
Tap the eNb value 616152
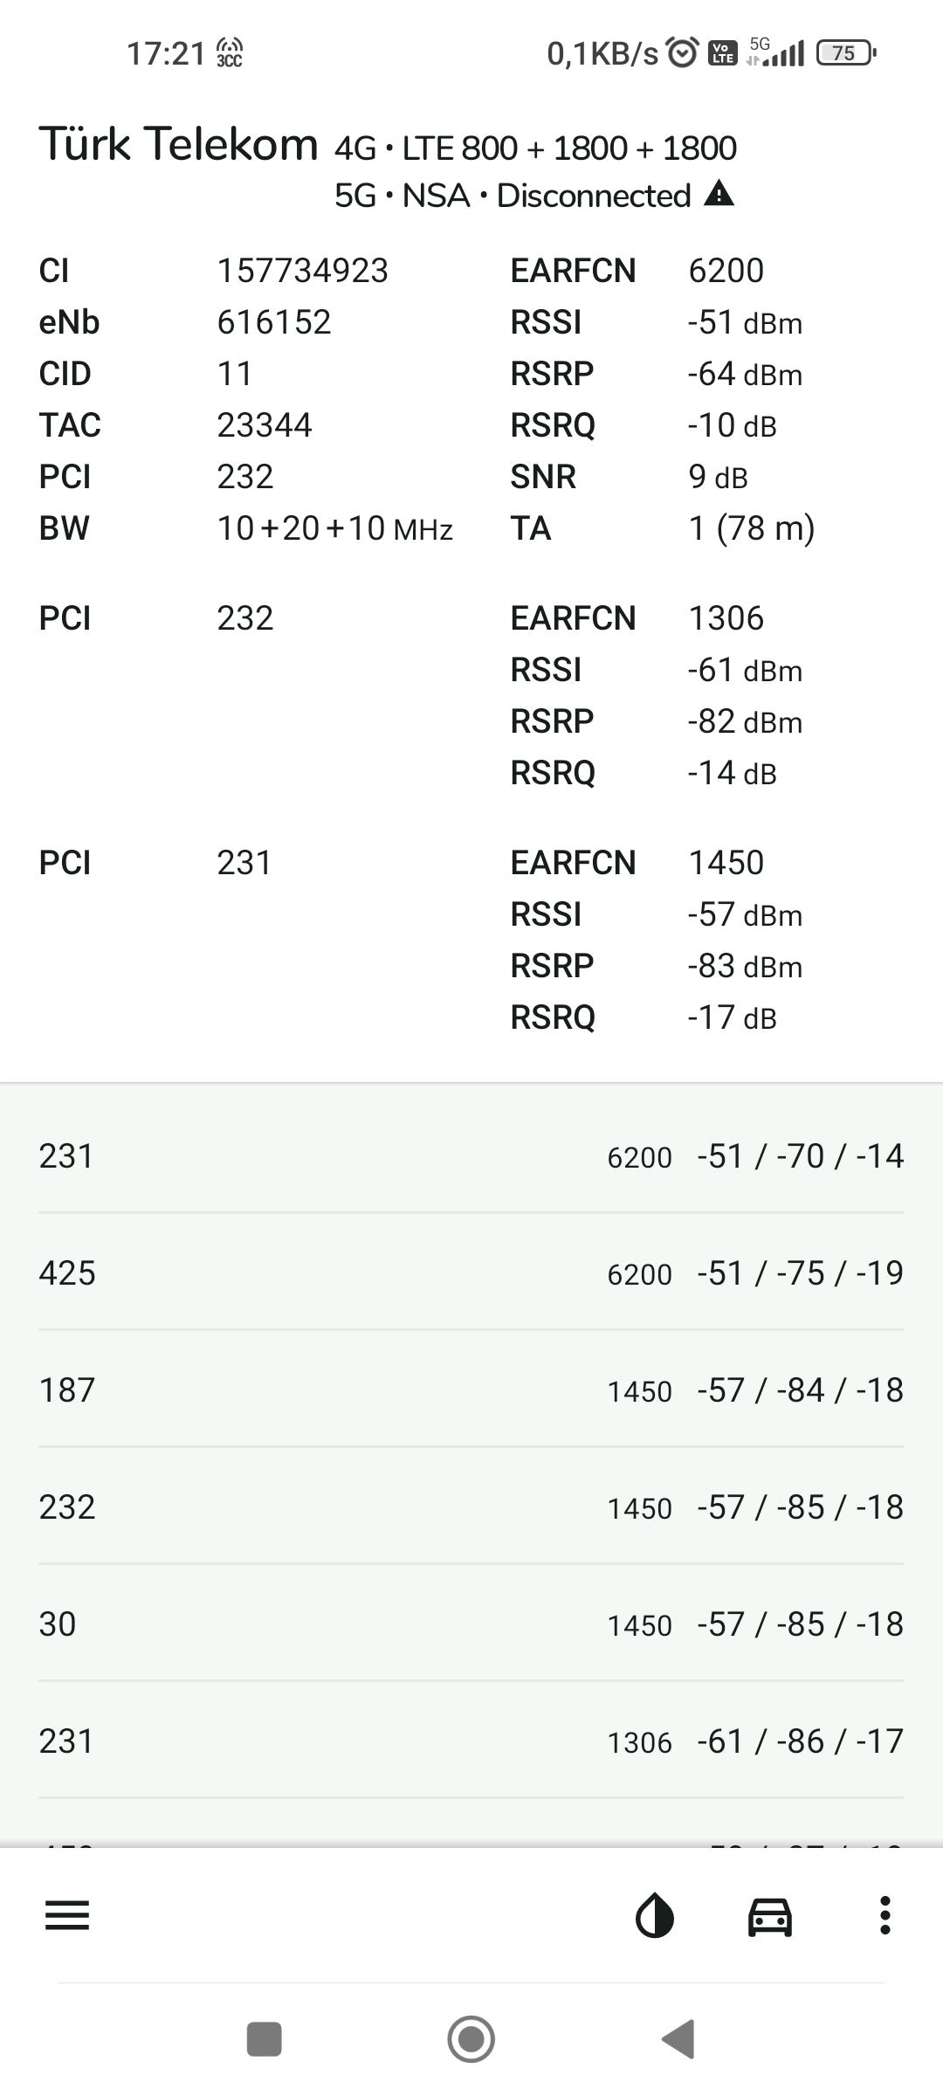[274, 322]
